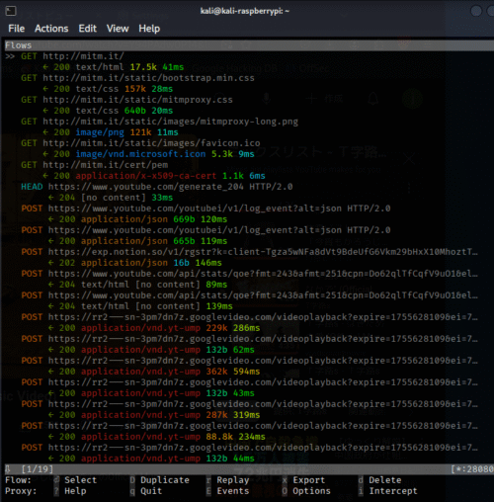Select the mitmproxy.css request row
The height and width of the screenshot is (502, 494).
tap(126, 100)
